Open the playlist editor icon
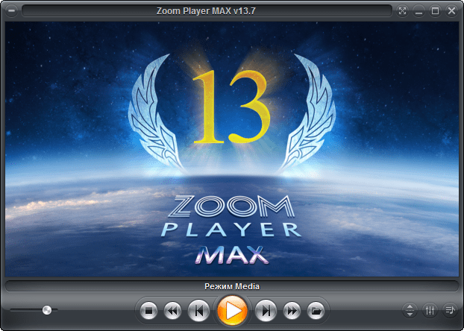Screen dimensions: 464x331 (x=450, y=310)
